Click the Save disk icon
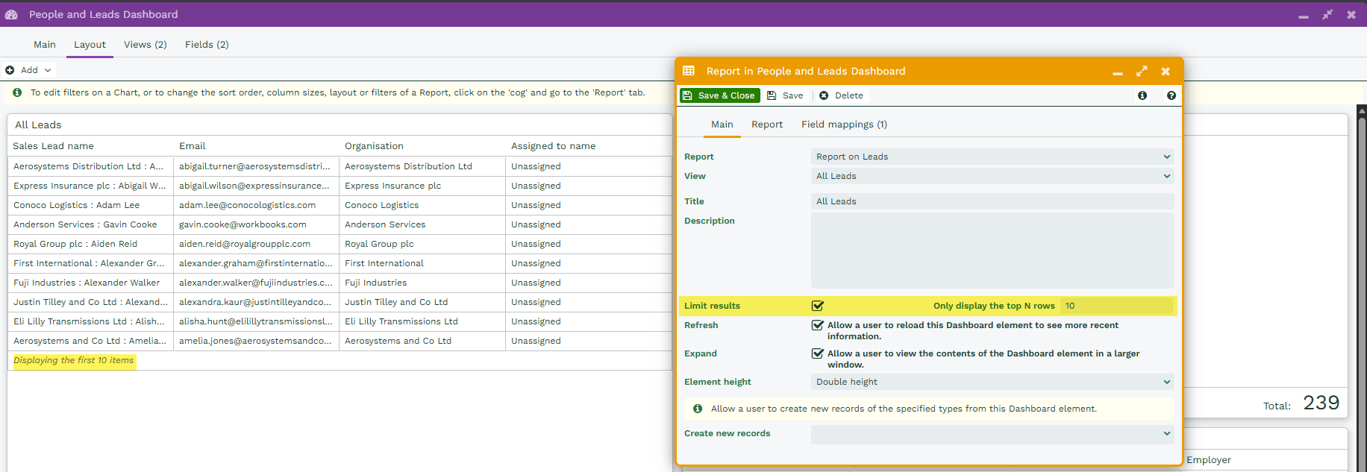 coord(772,95)
